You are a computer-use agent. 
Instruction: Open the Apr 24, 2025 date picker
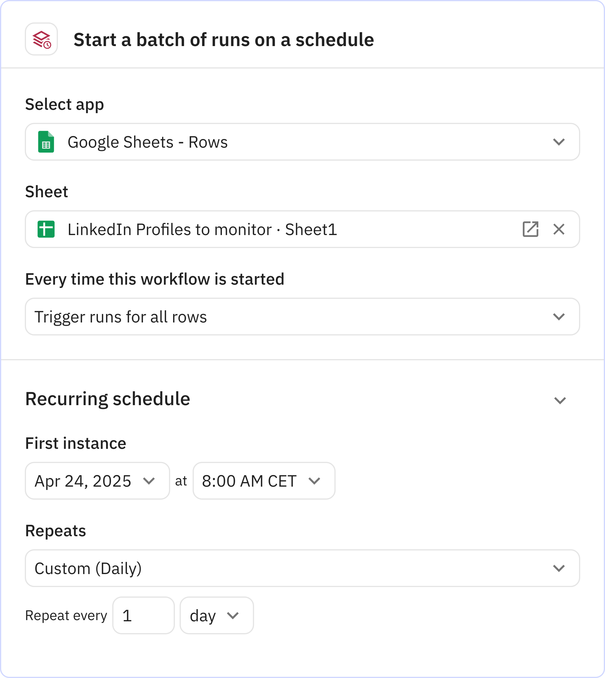(97, 481)
